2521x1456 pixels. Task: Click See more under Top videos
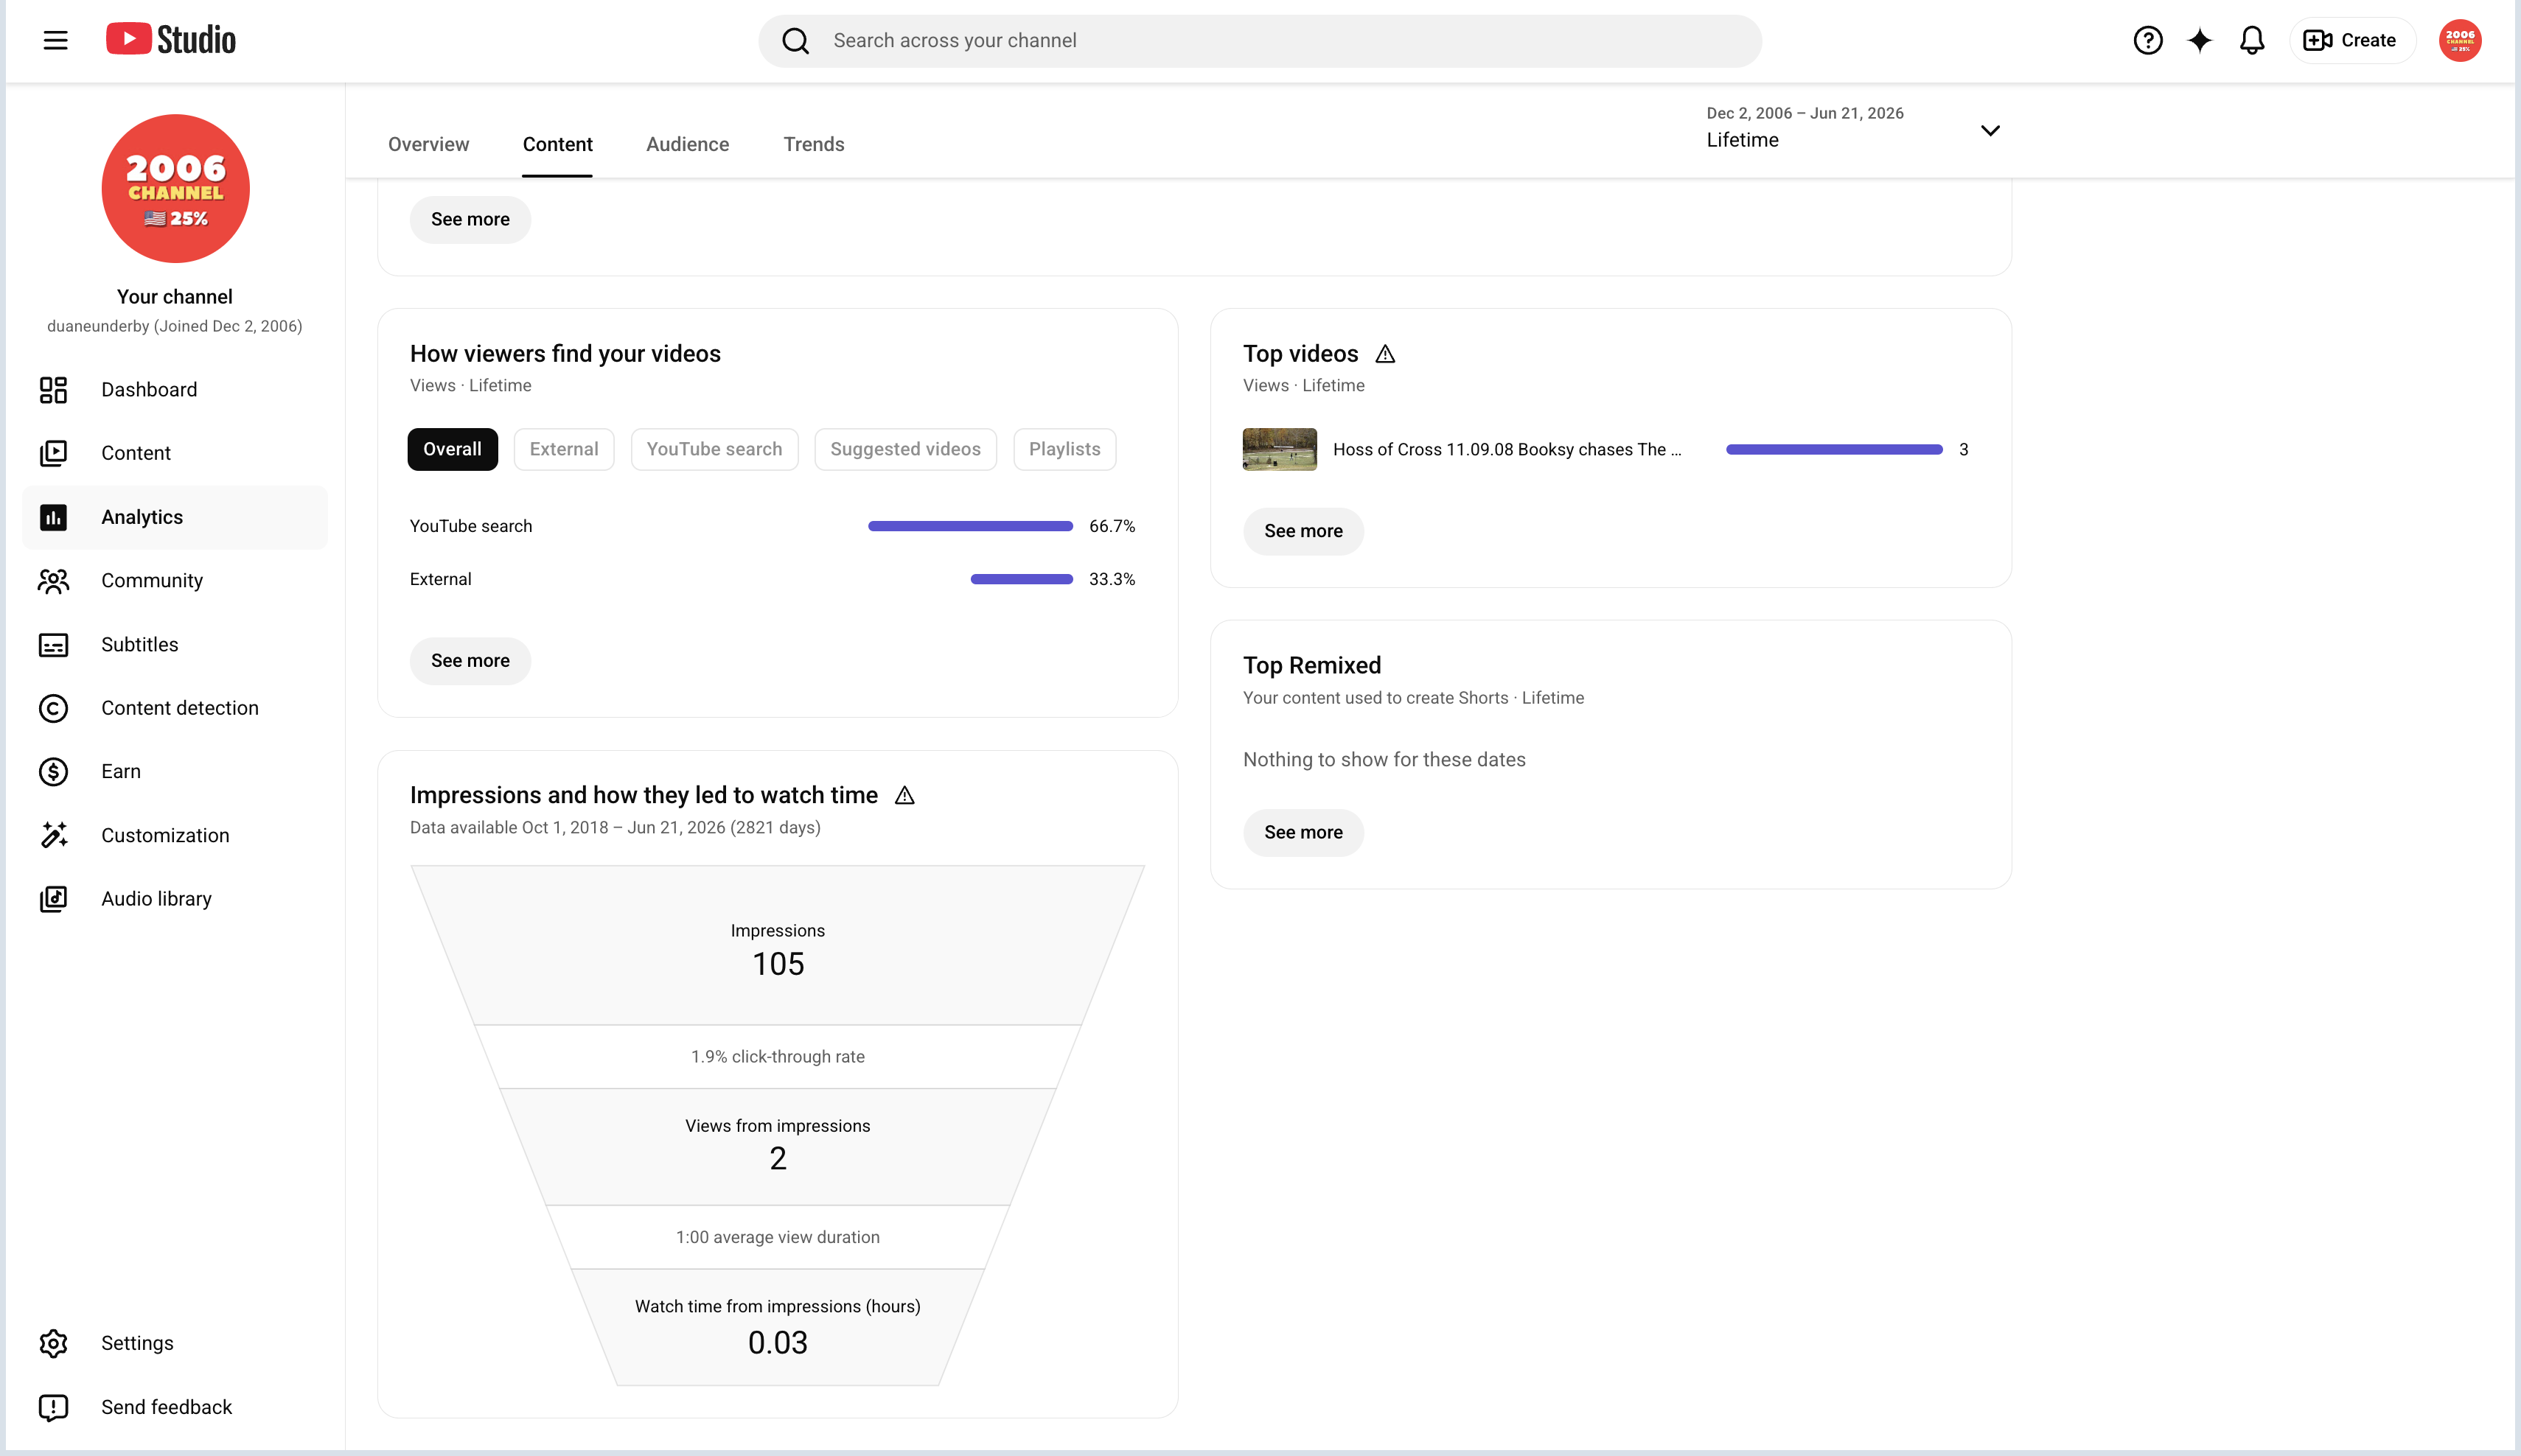1303,531
